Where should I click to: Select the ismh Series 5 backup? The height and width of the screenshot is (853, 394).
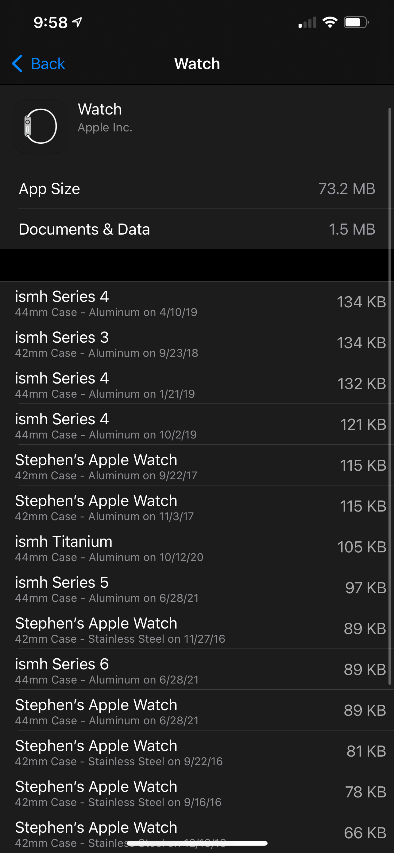coord(197,588)
